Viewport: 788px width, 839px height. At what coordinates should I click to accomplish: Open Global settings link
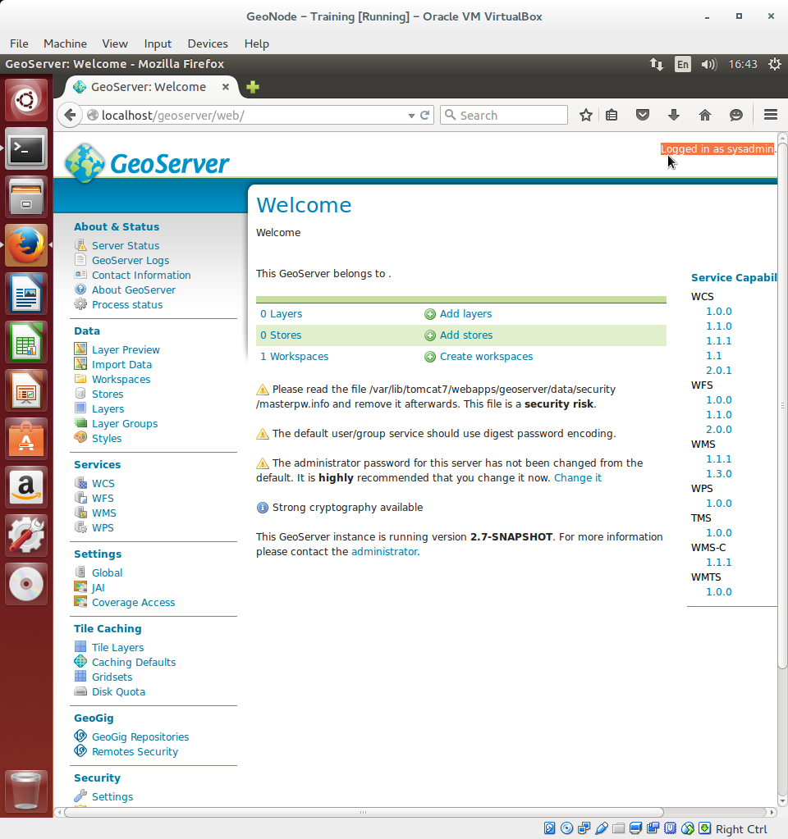click(108, 573)
